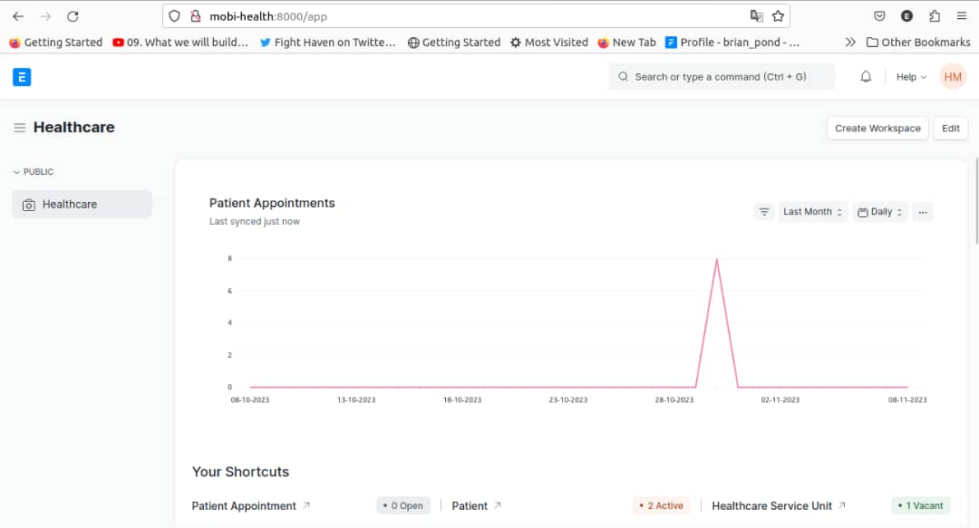Click the bookmark star in the address bar
This screenshot has width=979, height=528.
pyautogui.click(x=778, y=15)
